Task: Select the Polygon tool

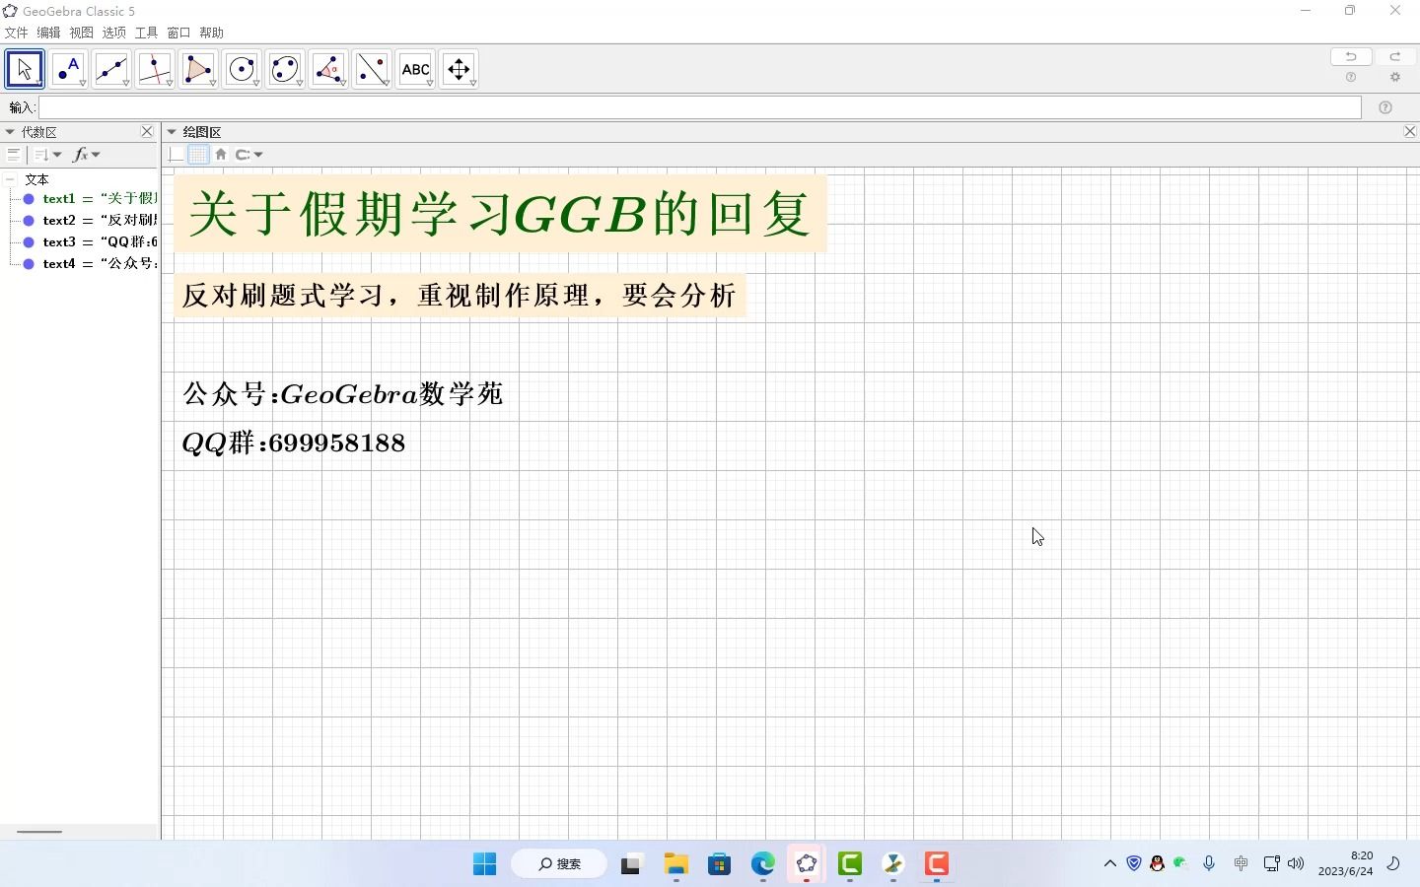Action: tap(198, 69)
